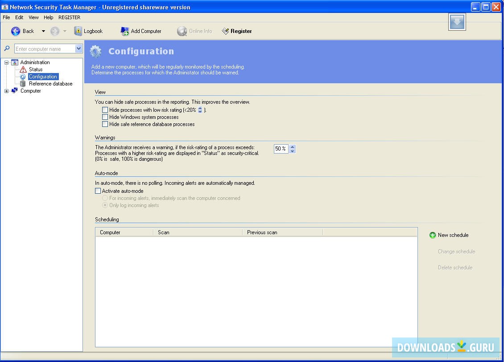Sort by the Computer column header
This screenshot has height=362, width=504.
(124, 232)
